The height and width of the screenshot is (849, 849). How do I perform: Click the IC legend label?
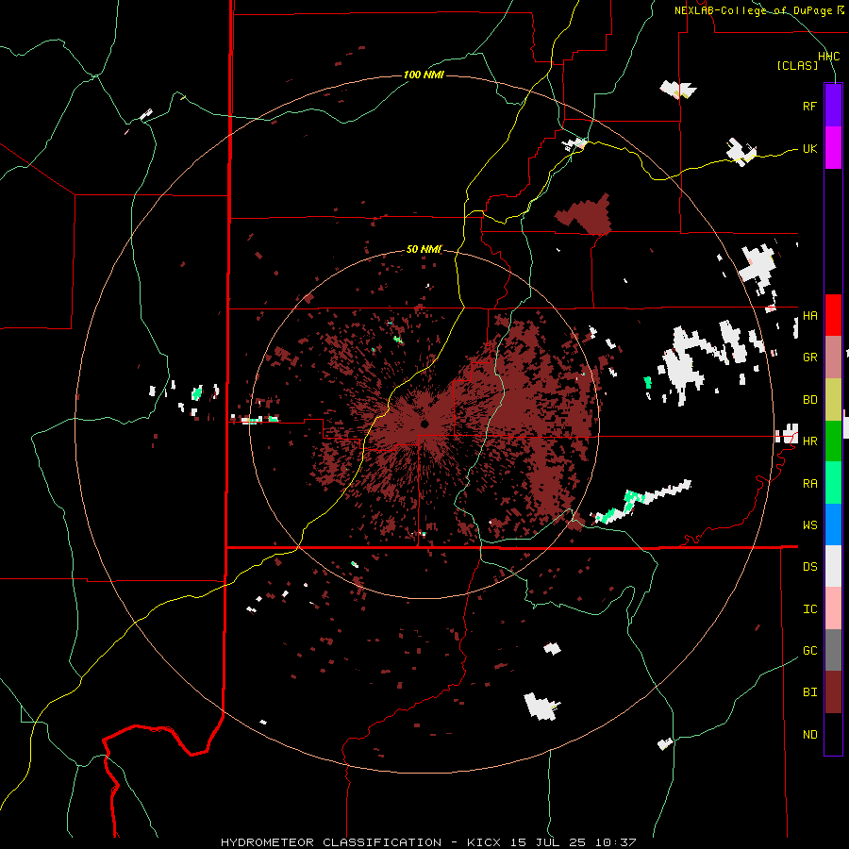coord(809,609)
